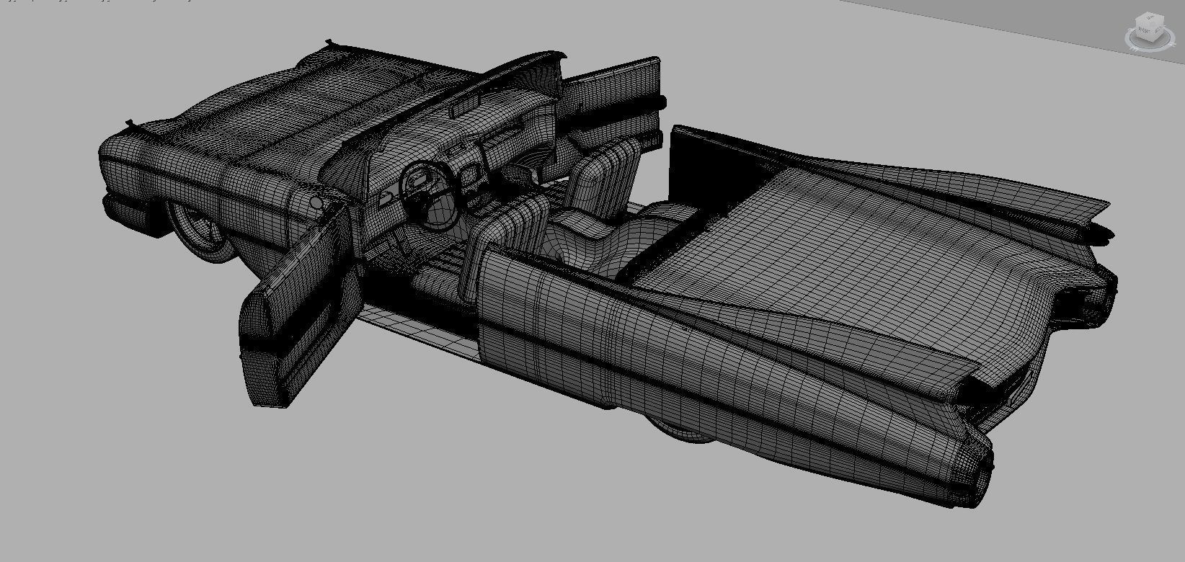Select the car steering wheel in viewport
The height and width of the screenshot is (562, 1185).
(430, 195)
